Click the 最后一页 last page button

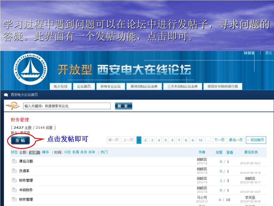[236, 140]
